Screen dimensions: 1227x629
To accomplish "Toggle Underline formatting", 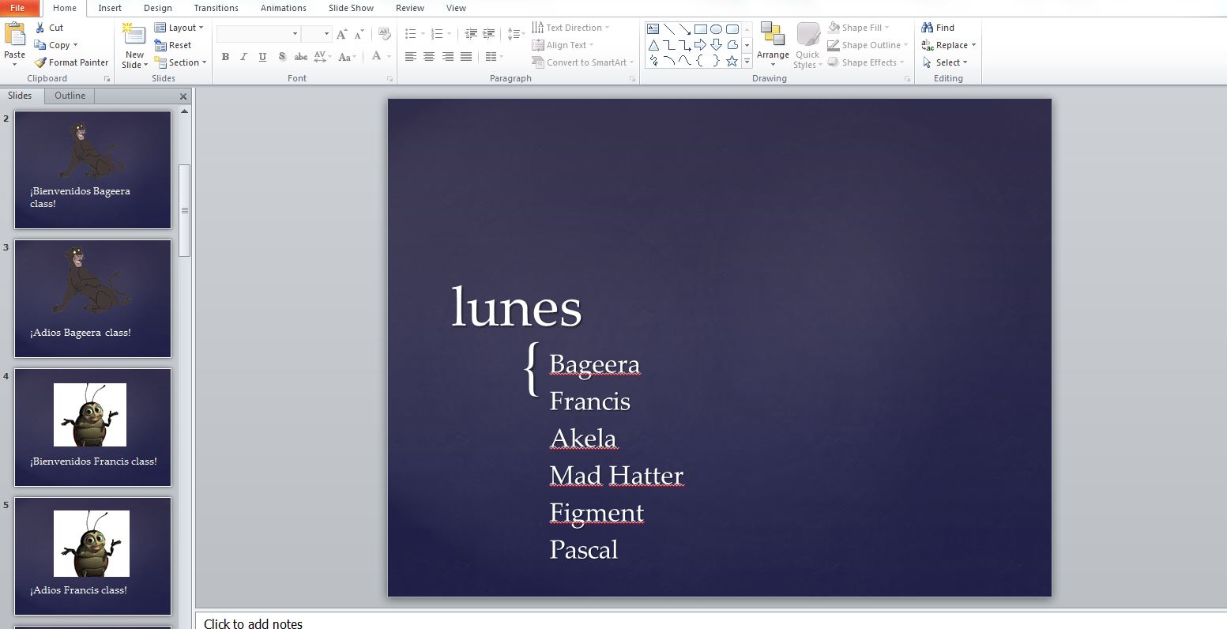I will pos(262,57).
